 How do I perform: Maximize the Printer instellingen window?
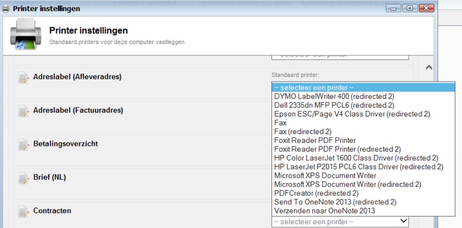[410, 8]
